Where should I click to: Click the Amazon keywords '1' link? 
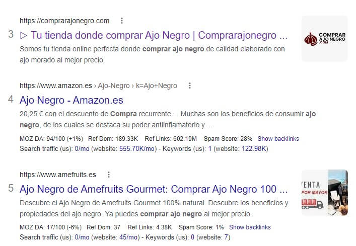210,149
